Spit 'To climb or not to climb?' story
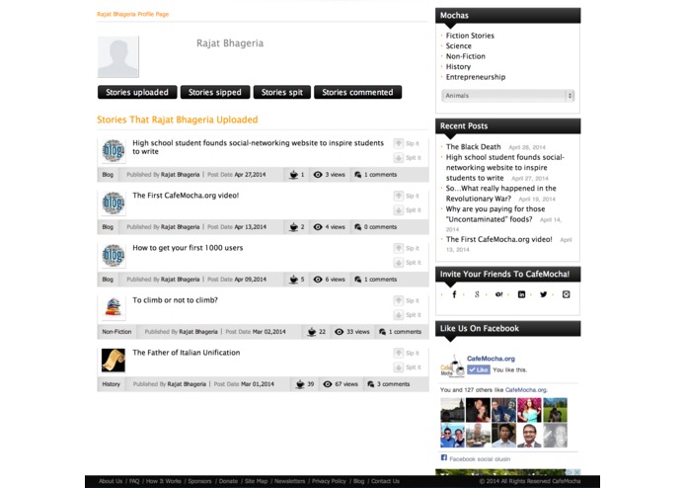This screenshot has height=488, width=686. pyautogui.click(x=407, y=315)
